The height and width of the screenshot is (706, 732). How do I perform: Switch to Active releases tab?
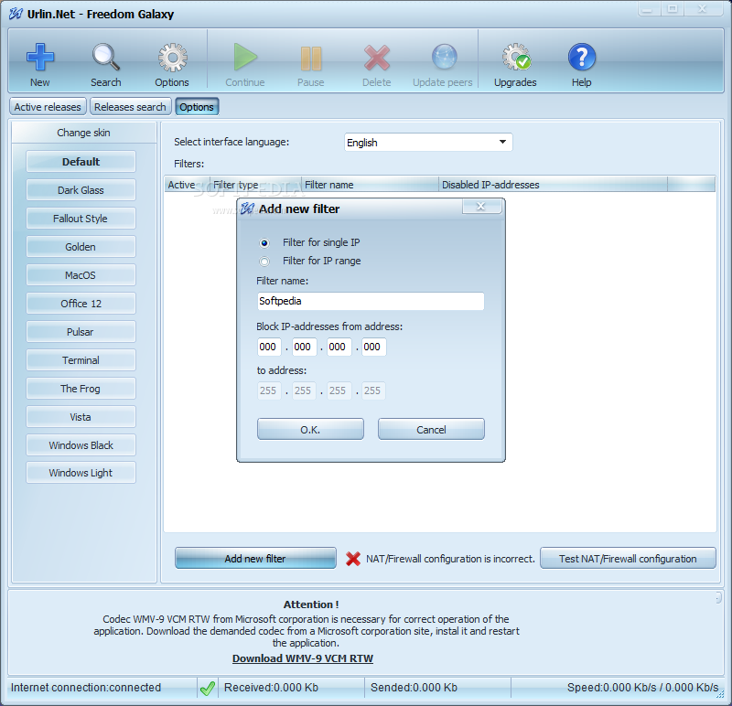pos(48,107)
